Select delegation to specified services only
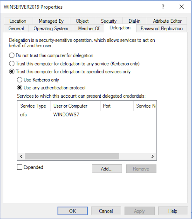Viewport: 192px width, 219px height. tap(70, 72)
